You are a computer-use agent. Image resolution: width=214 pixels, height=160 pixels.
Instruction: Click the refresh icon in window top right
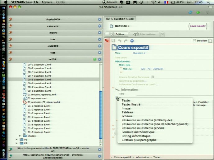[x=190, y=12]
